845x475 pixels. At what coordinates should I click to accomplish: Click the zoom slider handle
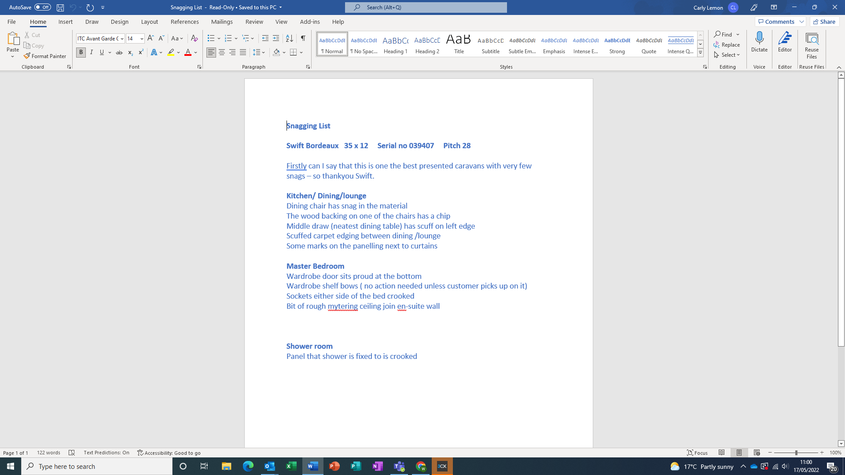point(796,453)
